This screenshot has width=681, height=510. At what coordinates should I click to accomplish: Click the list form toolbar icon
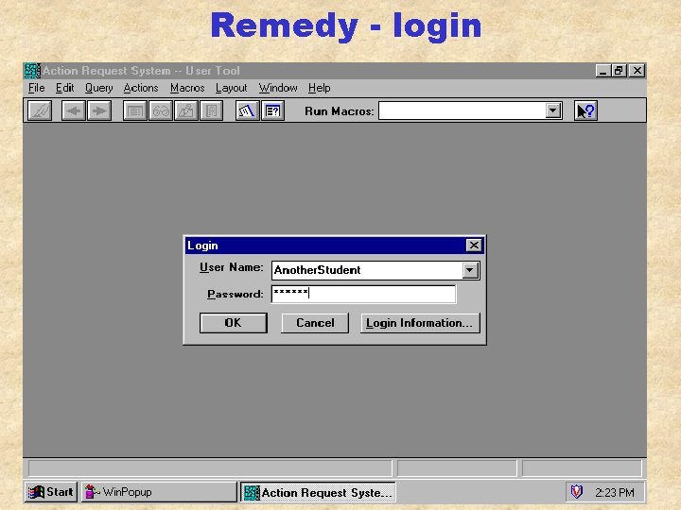[134, 110]
